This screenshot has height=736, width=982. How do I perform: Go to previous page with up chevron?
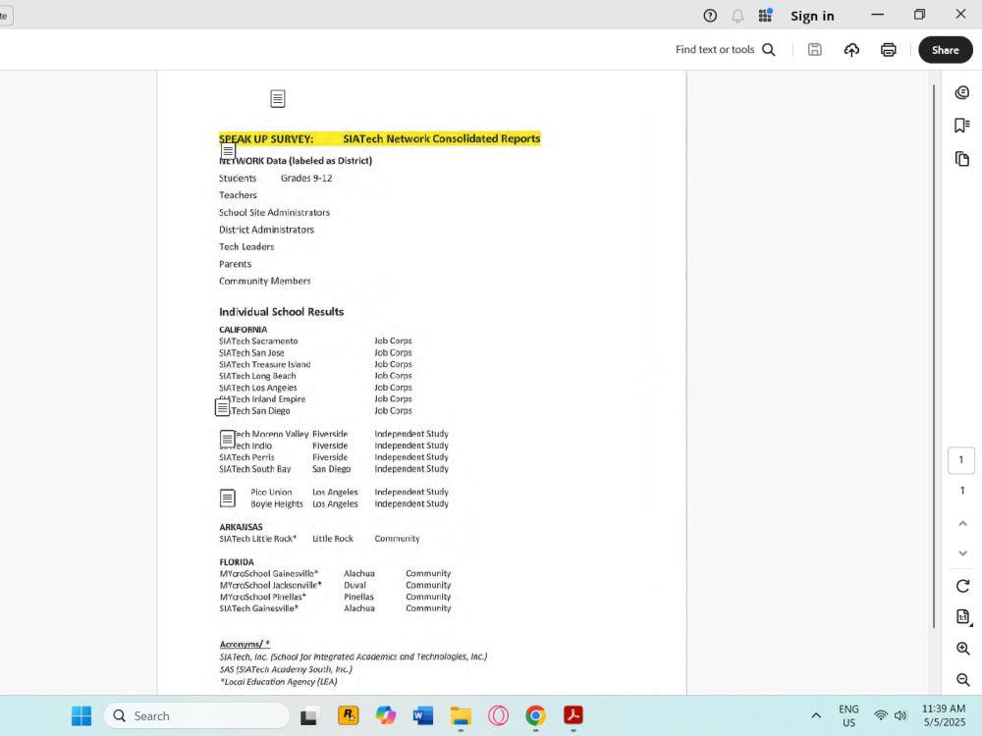[962, 523]
